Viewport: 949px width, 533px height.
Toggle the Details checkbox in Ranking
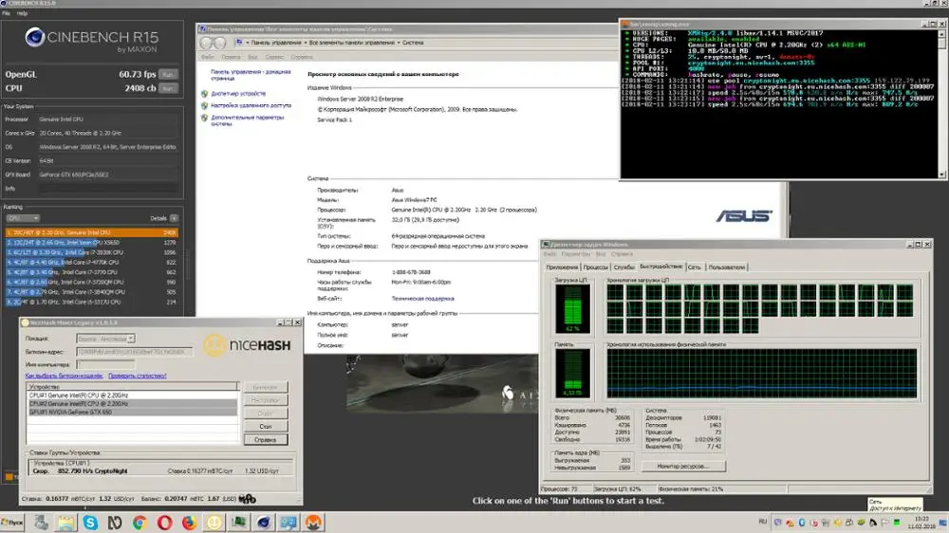pos(174,218)
